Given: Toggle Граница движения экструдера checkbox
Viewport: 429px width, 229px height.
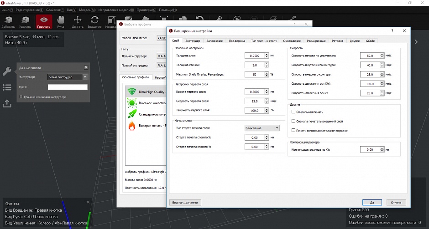Looking at the screenshot, I should [x=21, y=97].
